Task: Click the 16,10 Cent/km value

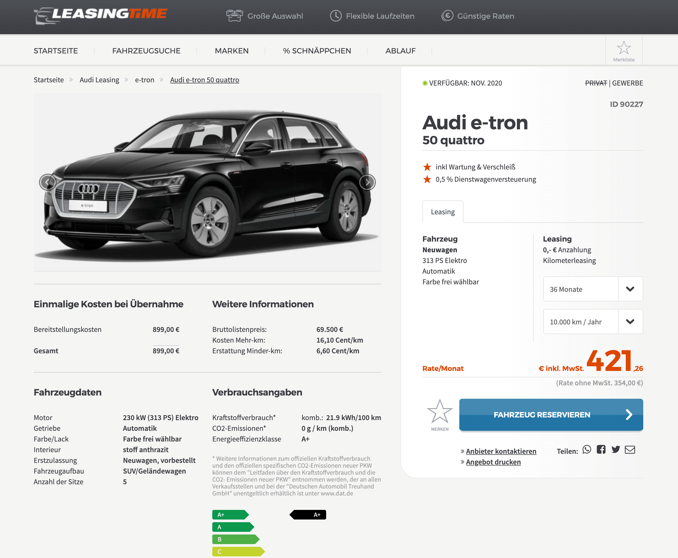Action: [340, 340]
